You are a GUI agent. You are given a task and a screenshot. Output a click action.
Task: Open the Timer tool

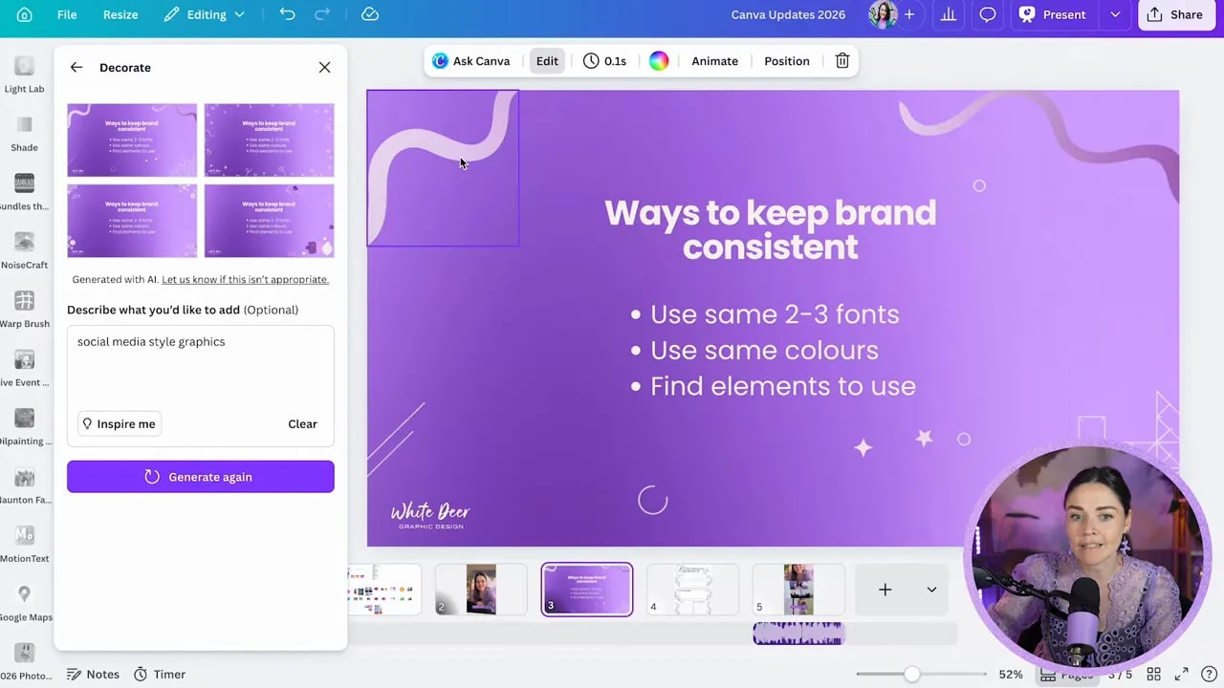[160, 675]
